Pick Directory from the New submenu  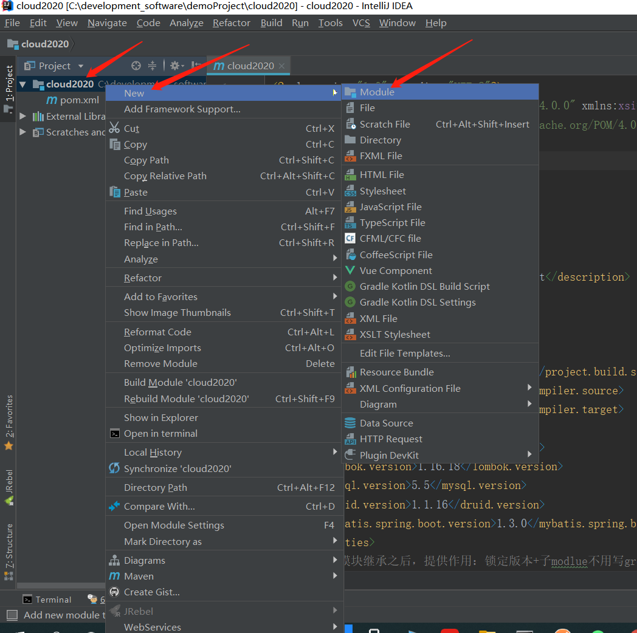440,140
